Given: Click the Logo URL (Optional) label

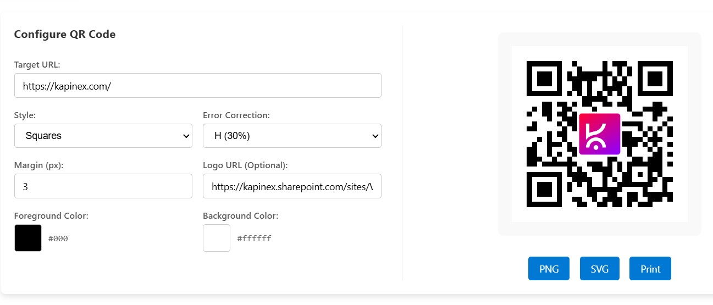Looking at the screenshot, I should click(x=245, y=165).
